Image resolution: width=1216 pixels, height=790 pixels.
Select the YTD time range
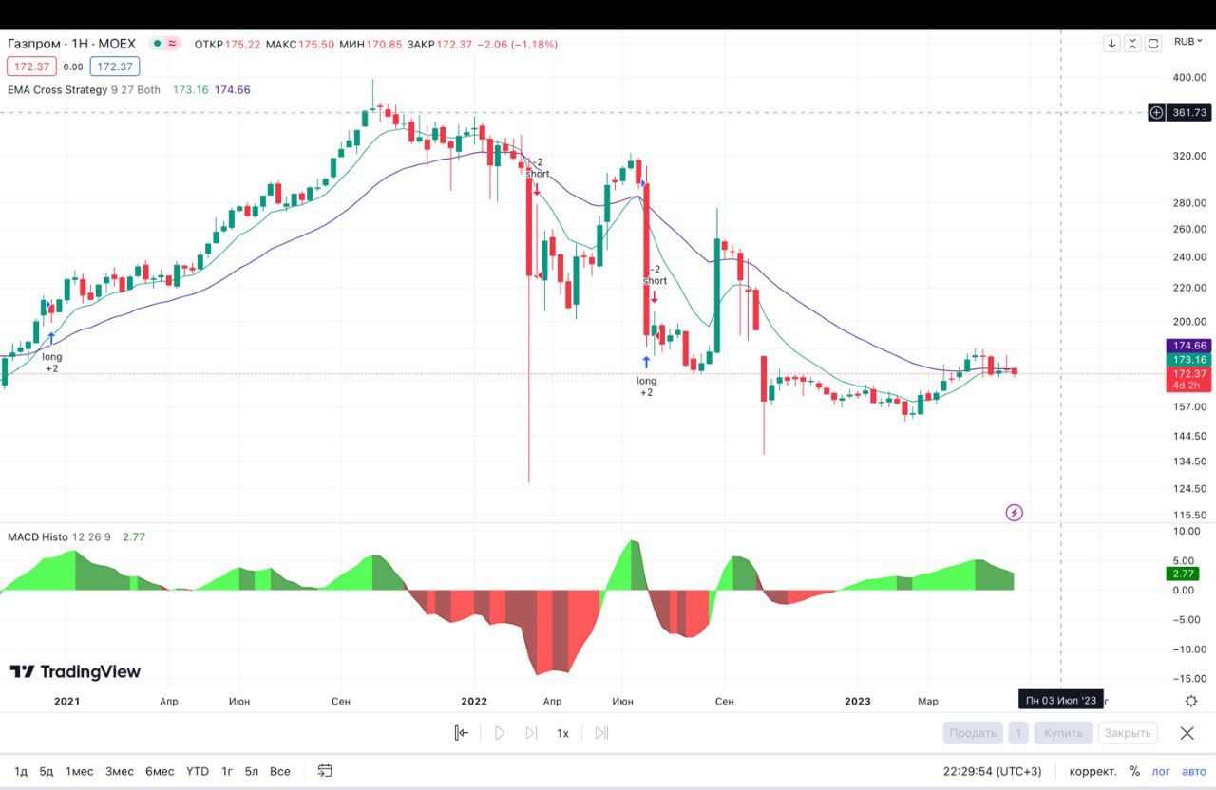coord(197,771)
